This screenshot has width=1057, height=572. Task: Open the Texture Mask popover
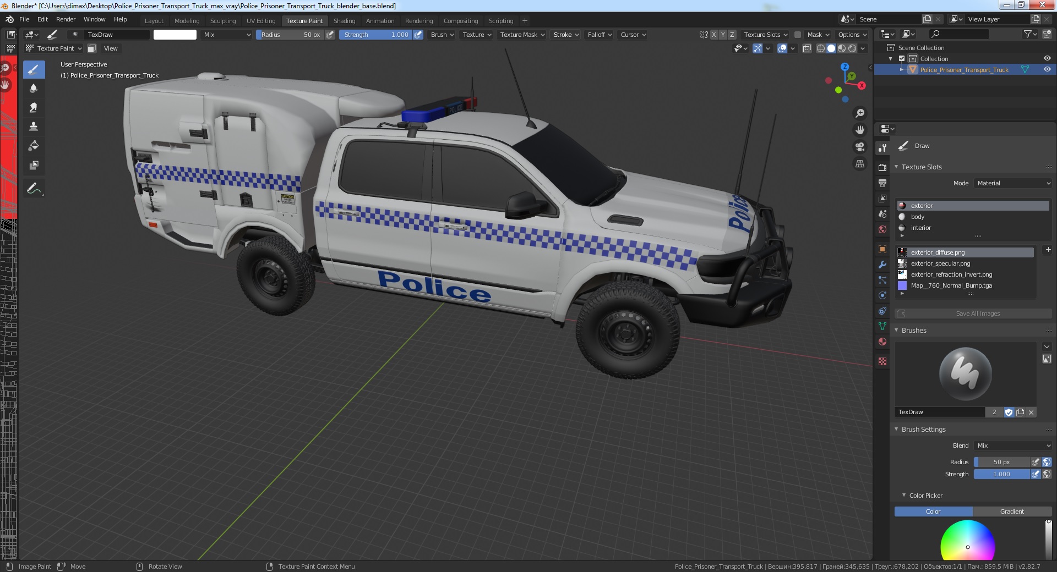click(522, 35)
